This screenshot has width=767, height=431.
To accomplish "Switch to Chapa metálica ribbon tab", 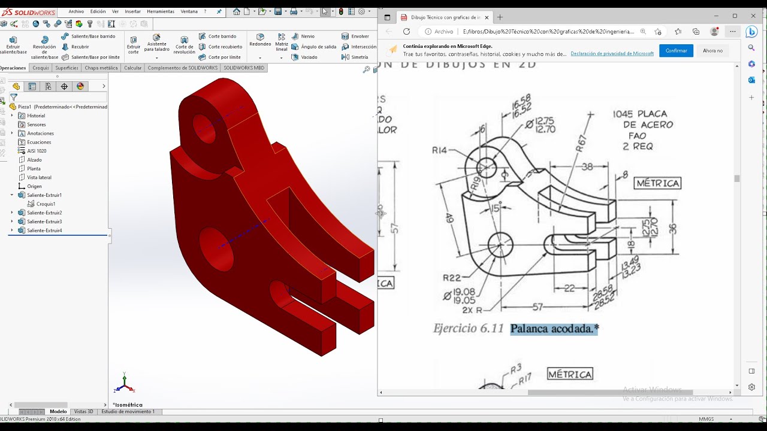I will click(101, 68).
